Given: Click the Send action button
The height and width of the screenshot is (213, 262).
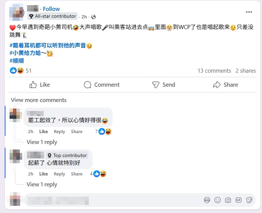Looking at the screenshot, I should point(163,85).
